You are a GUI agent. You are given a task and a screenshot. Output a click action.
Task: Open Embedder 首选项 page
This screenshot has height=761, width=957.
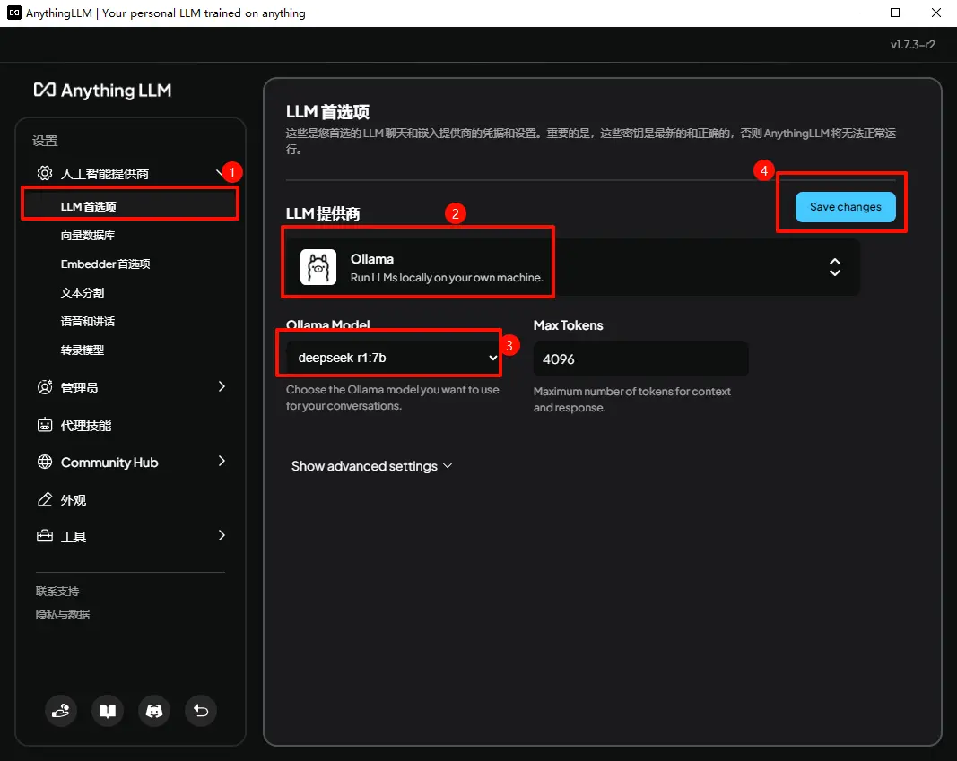106,264
